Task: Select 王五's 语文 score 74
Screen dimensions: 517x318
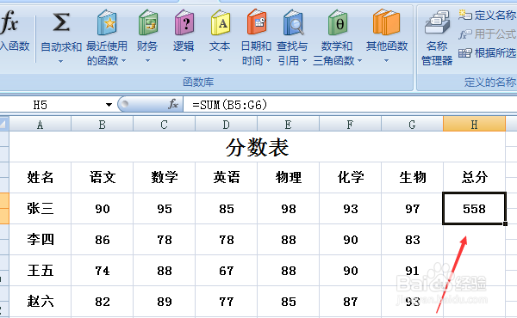Action: click(103, 271)
